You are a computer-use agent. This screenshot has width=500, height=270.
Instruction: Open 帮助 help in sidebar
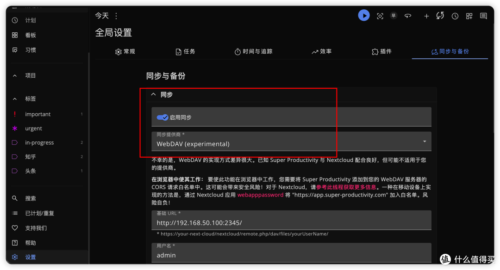[x=47, y=243]
